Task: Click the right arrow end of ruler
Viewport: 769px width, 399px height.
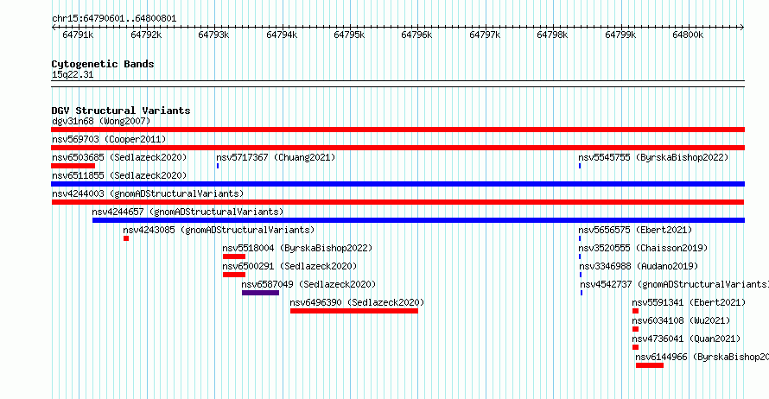Action: tap(742, 28)
